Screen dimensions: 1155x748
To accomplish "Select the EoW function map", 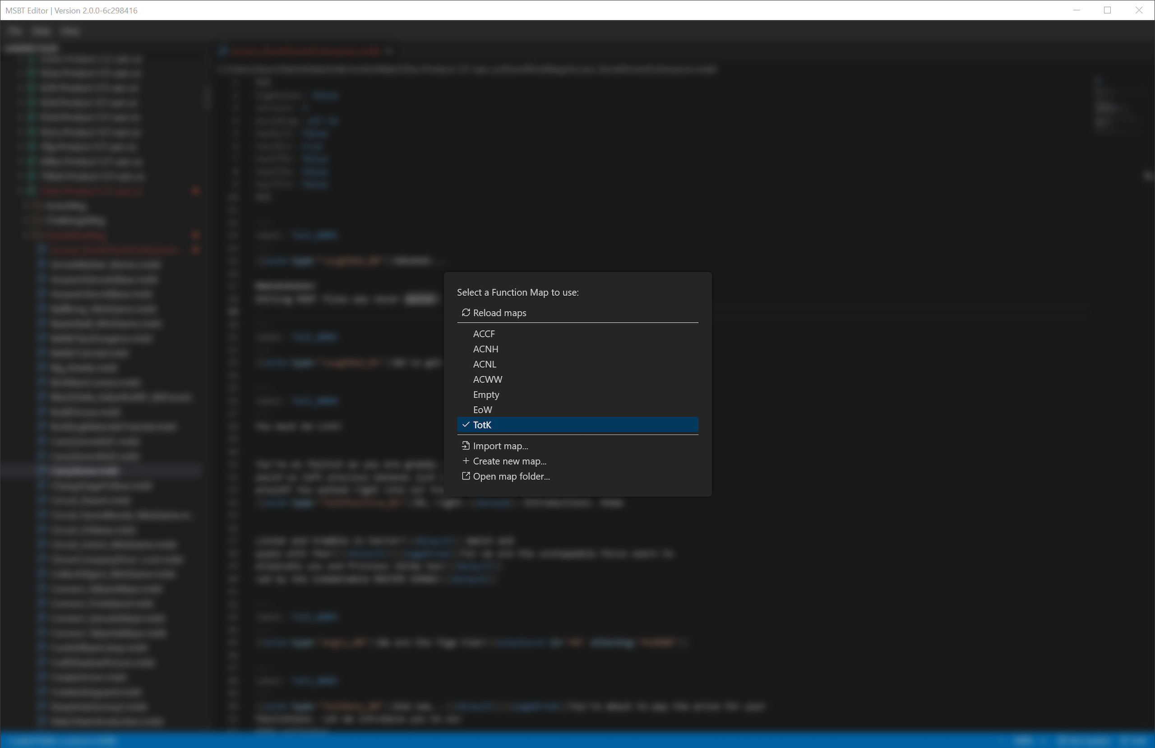I will tap(482, 409).
